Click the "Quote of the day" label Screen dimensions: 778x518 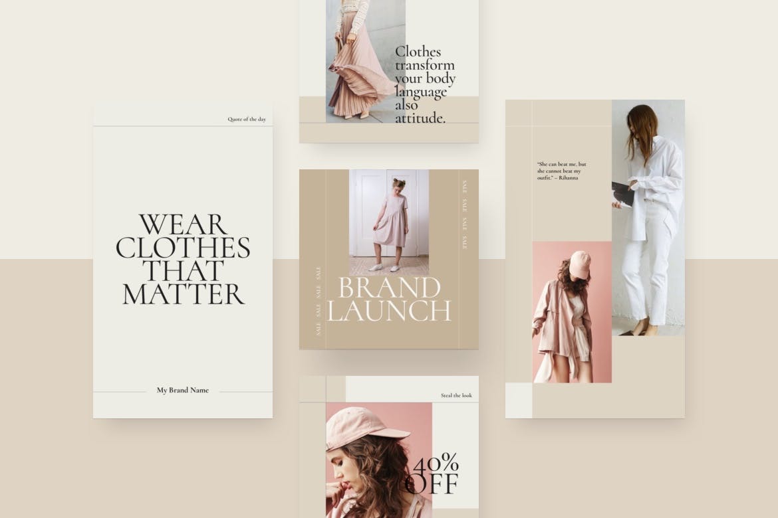(247, 120)
